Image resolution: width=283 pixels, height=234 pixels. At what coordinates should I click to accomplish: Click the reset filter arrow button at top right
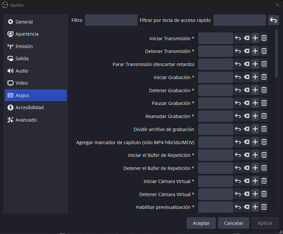pyautogui.click(x=274, y=20)
